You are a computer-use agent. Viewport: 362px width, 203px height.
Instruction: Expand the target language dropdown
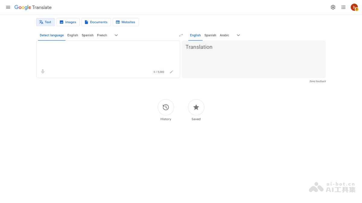238,35
